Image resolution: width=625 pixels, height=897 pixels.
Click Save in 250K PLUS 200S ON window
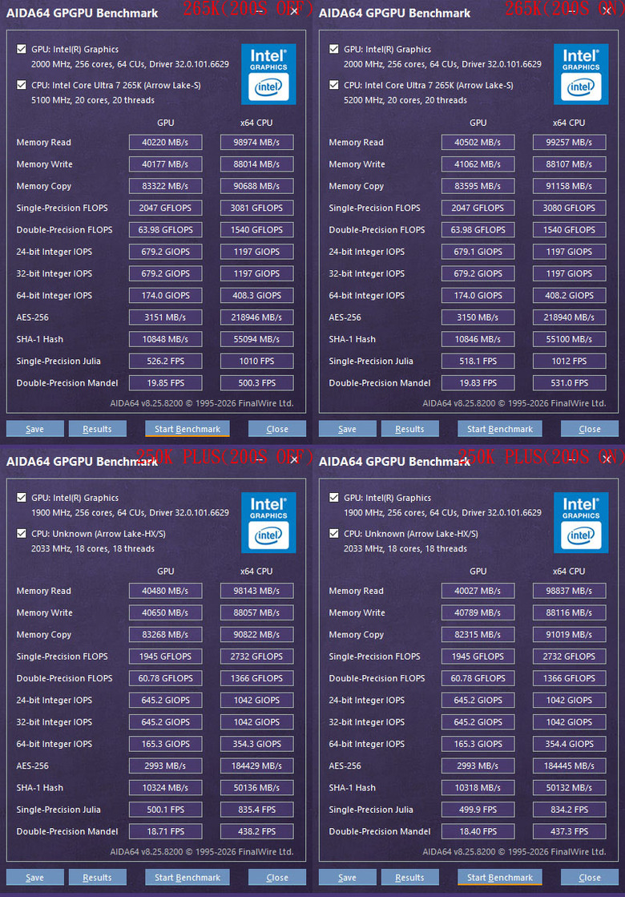click(347, 878)
